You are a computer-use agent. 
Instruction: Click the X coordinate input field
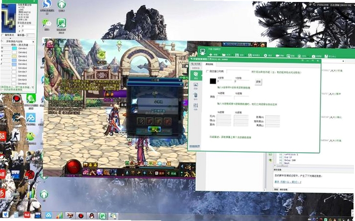[x=224, y=81]
